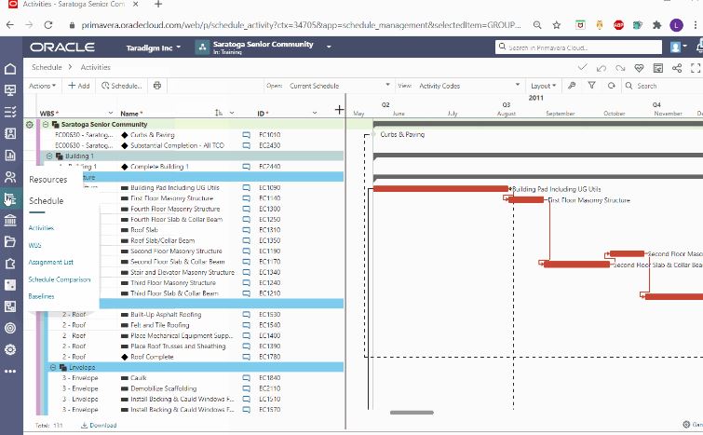Expand the Saratoga Senior Community project dropdown arrow
This screenshot has height=435, width=703.
click(329, 47)
